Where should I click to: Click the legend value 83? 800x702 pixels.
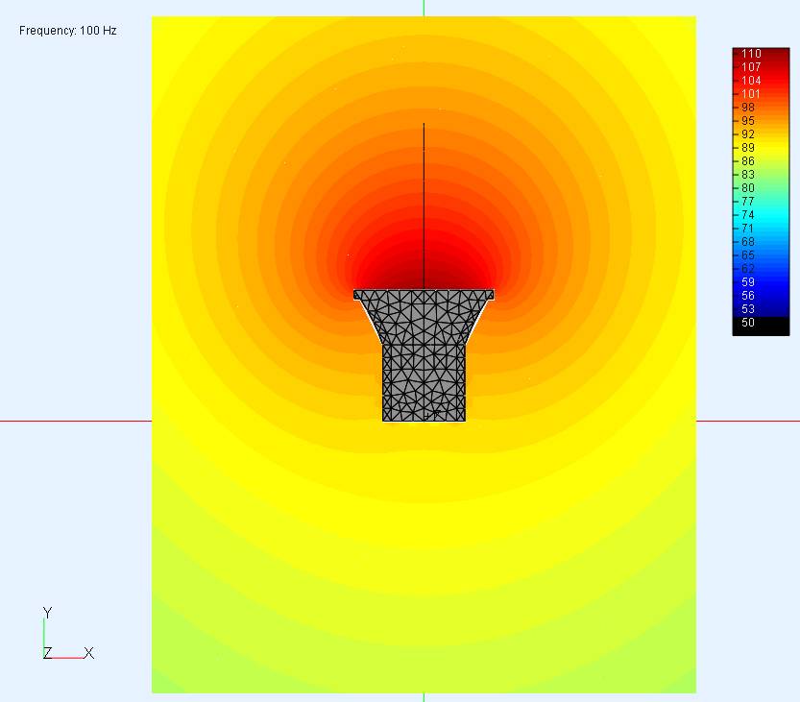(x=748, y=175)
